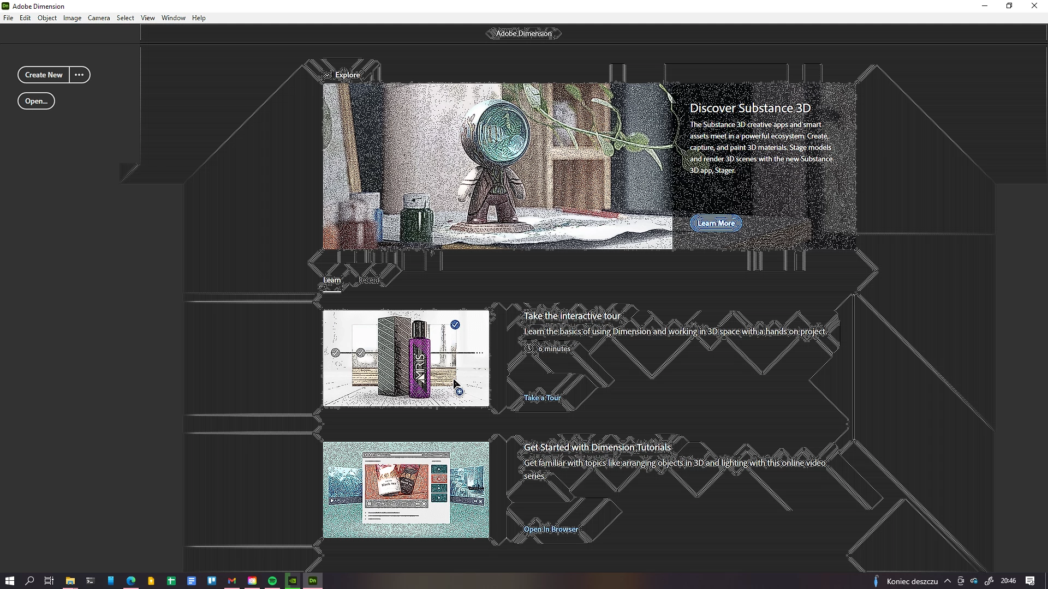Click the Open In Browser link

[x=551, y=530]
